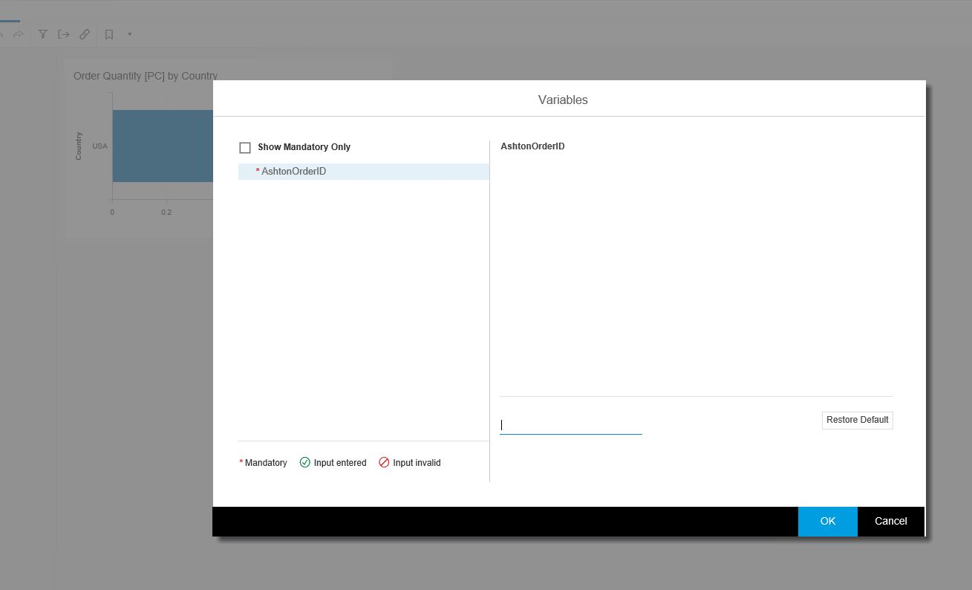Select AshtonOrderID in the variables list
Image resolution: width=972 pixels, height=590 pixels.
coord(364,172)
